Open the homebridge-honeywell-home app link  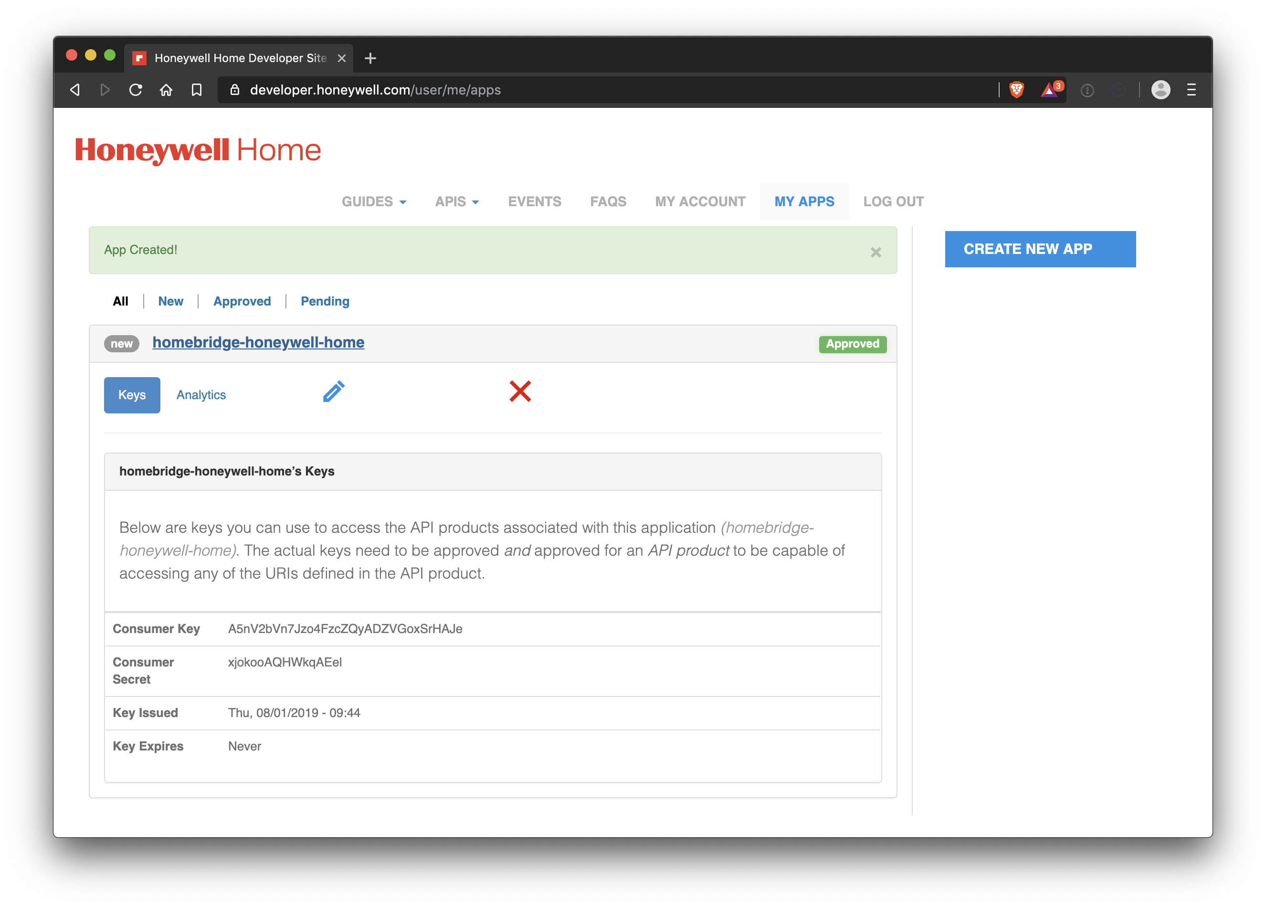click(x=258, y=343)
